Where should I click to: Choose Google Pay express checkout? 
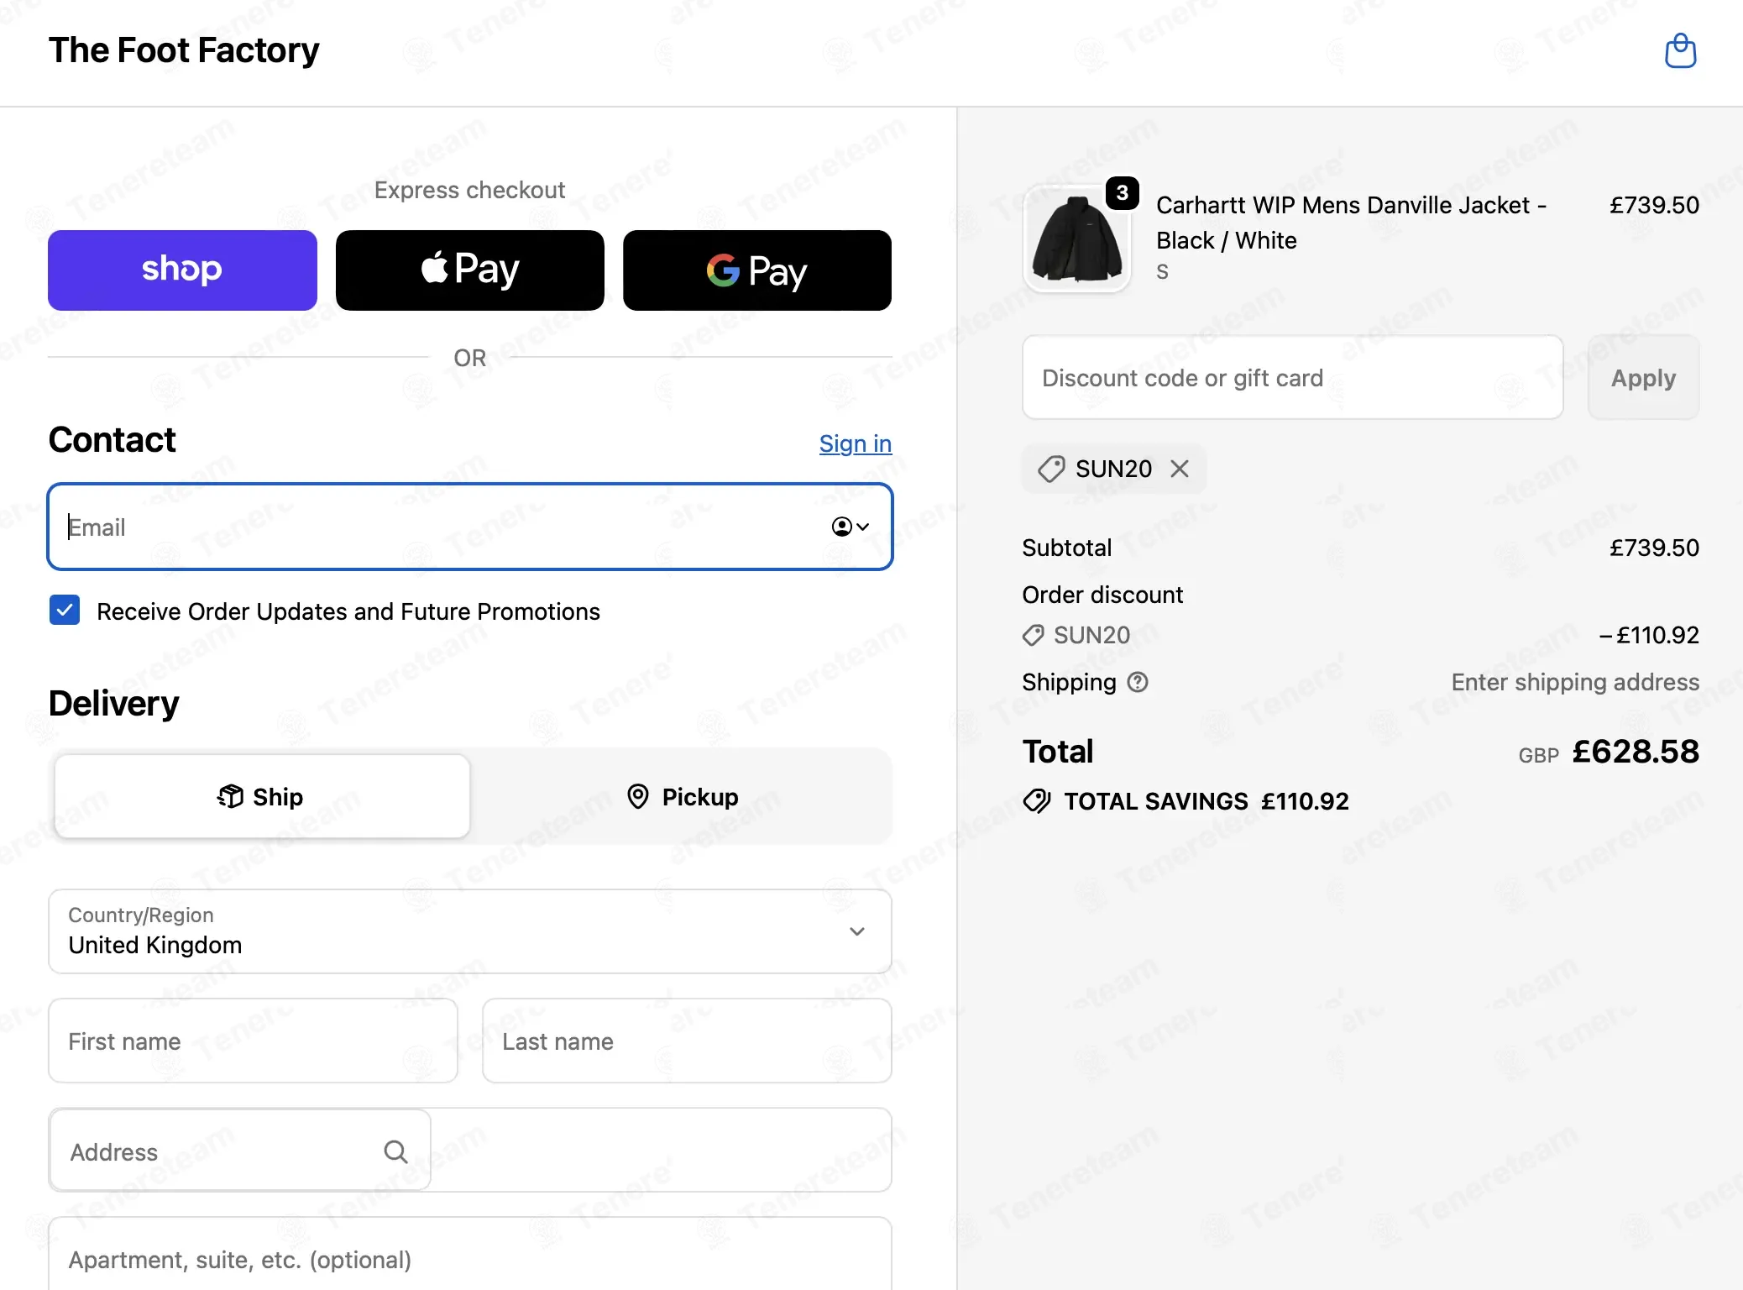coord(757,270)
